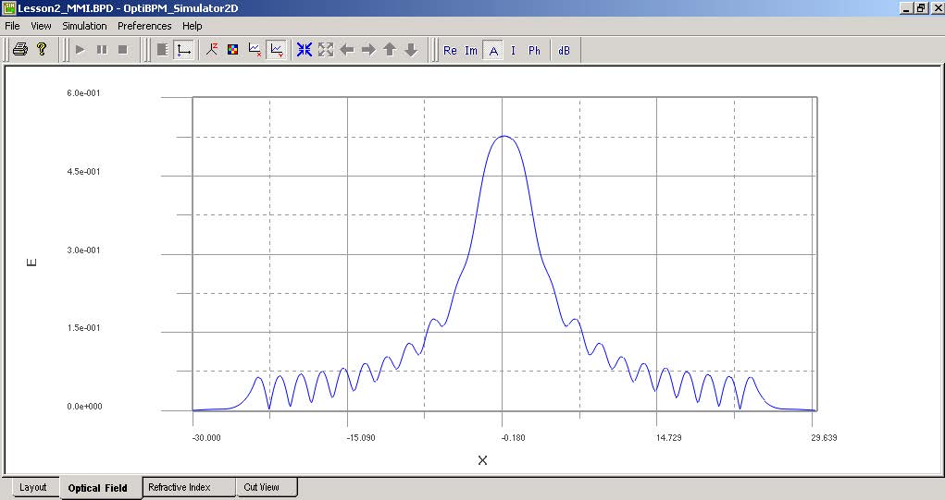Image resolution: width=945 pixels, height=500 pixels.
Task: Click the y-axis value 3.0e-001
Action: click(x=84, y=250)
